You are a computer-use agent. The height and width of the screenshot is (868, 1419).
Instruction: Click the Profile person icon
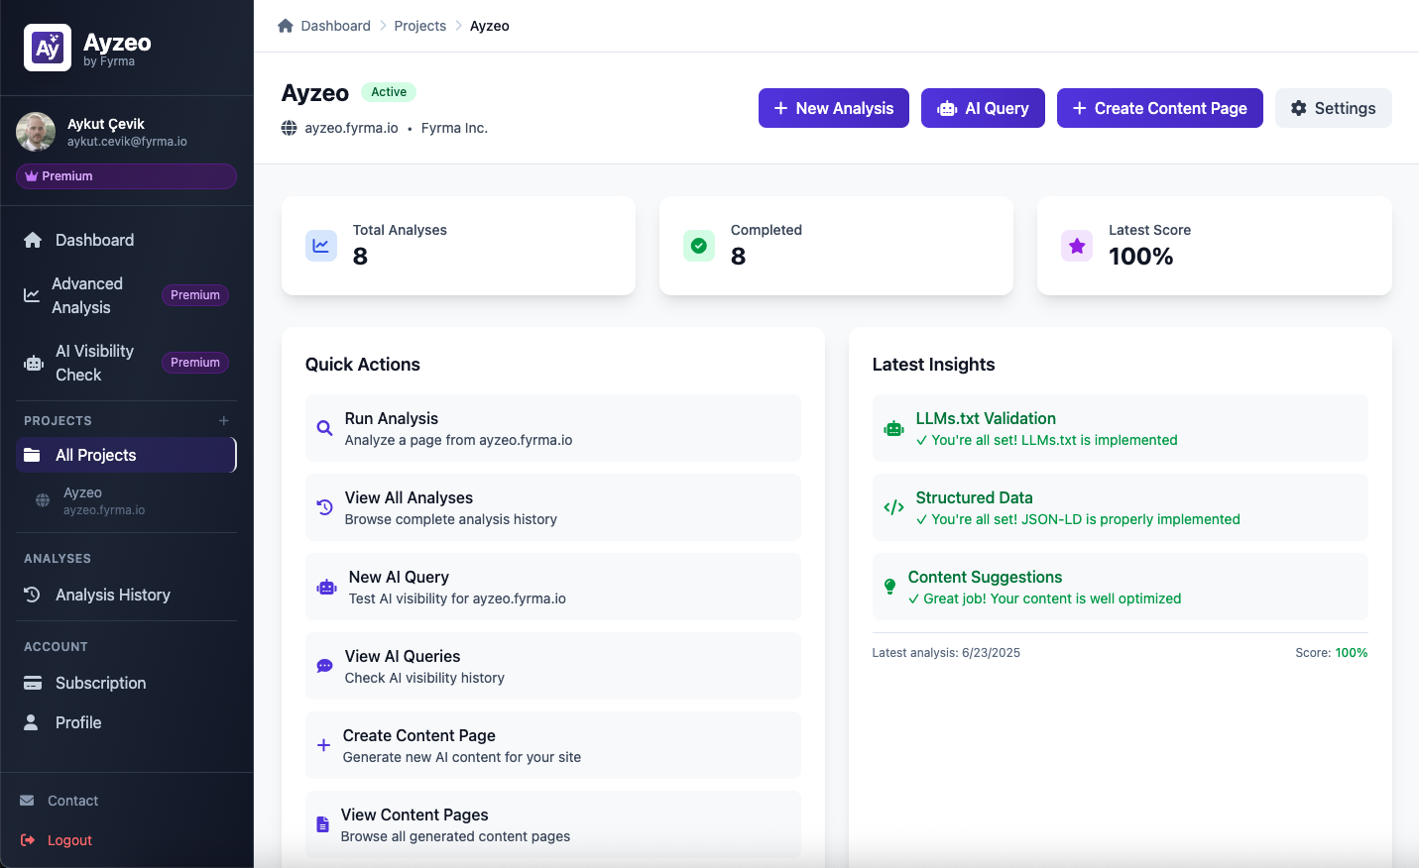pos(31,722)
